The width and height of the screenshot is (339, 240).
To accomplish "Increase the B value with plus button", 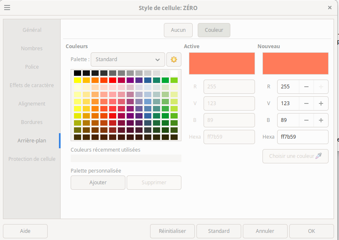I will (321, 120).
